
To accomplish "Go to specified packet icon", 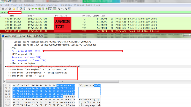I will [40, 9].
